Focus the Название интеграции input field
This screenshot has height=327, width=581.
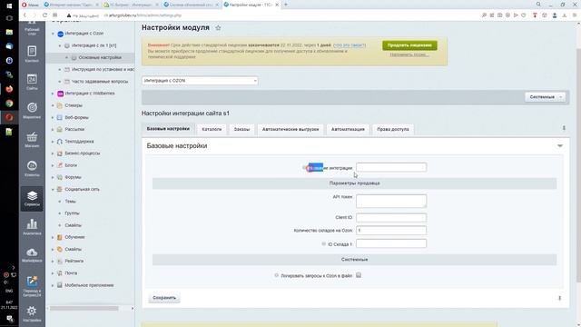(x=391, y=167)
